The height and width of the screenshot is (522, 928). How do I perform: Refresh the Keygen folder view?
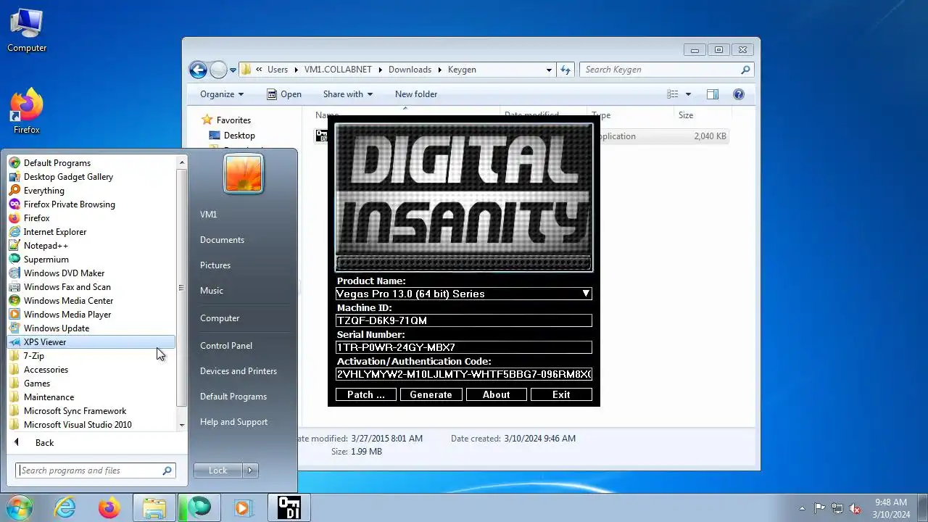[x=566, y=70]
